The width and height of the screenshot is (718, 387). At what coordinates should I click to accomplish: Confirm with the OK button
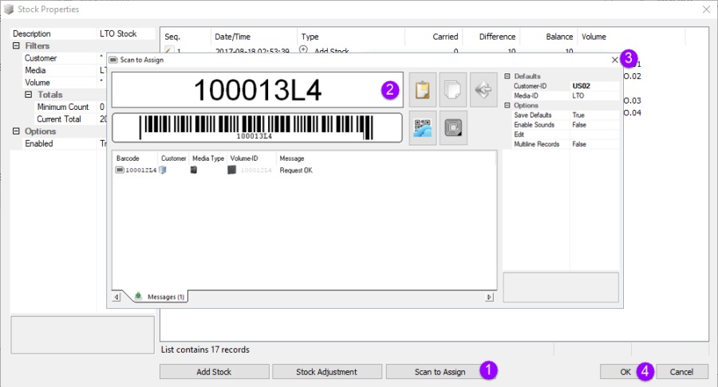625,371
